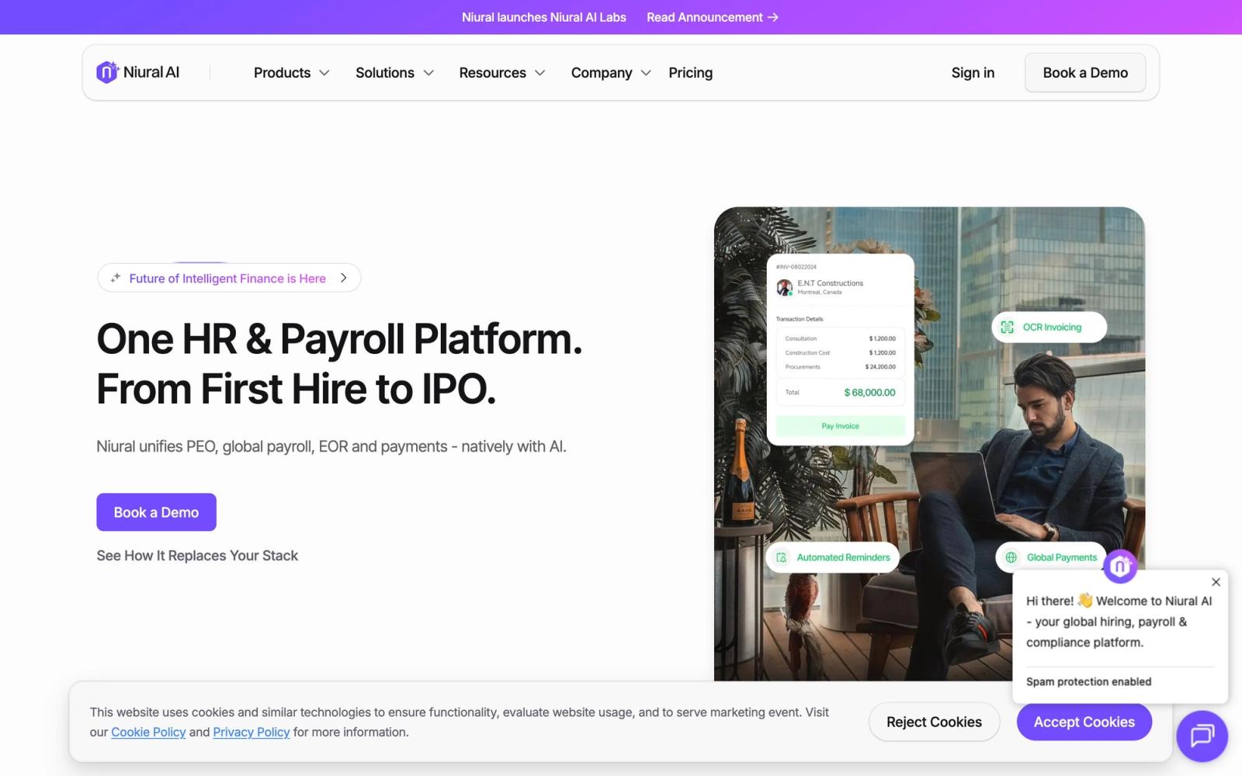Viewport: 1242px width, 776px height.
Task: Click Sign in
Action: 973,73
